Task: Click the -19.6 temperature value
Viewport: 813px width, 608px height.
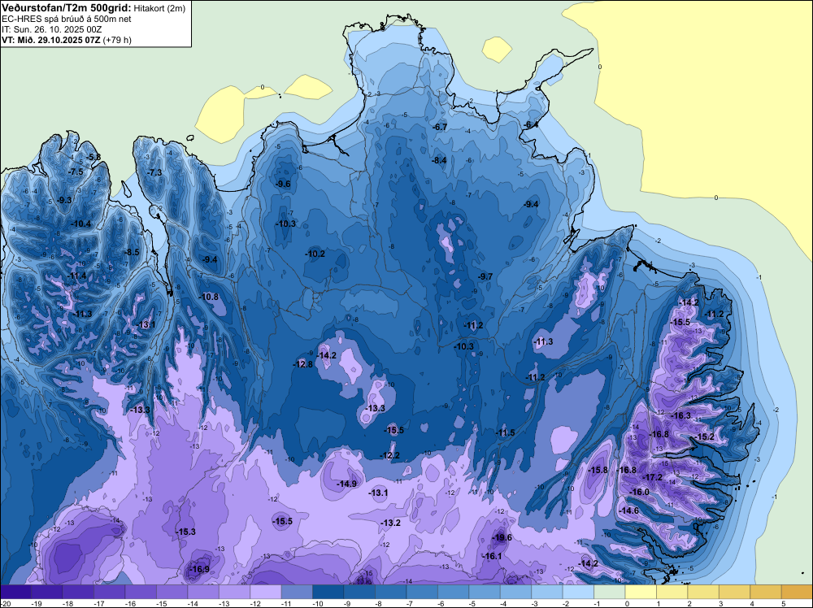Action: click(x=502, y=537)
